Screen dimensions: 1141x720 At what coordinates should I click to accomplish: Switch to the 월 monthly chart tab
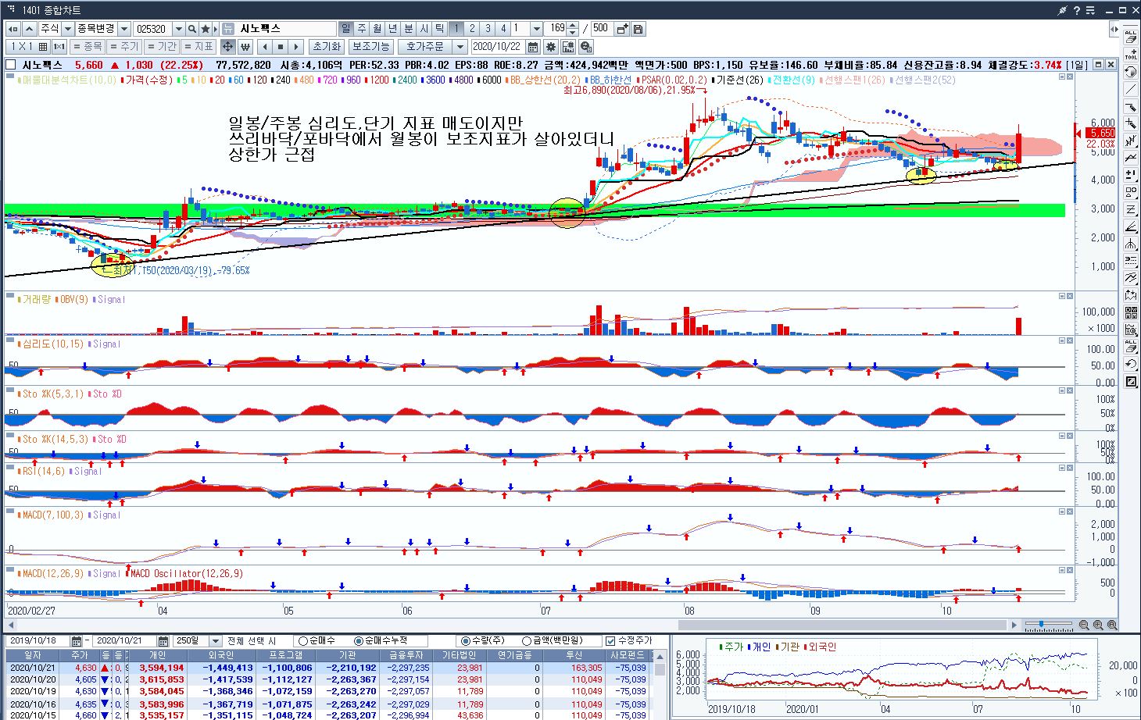pos(377,29)
